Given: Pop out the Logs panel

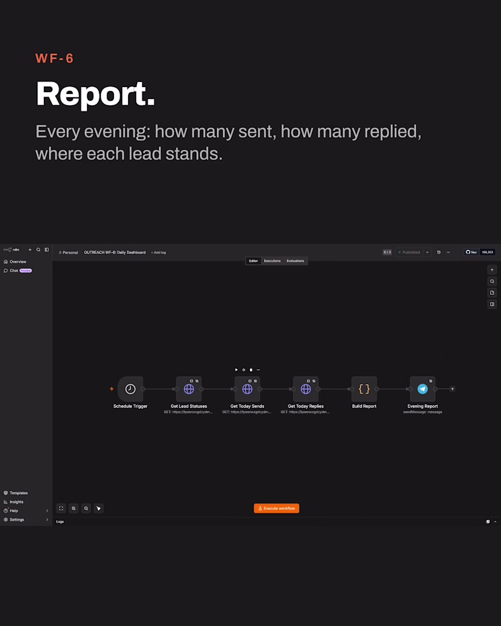Looking at the screenshot, I should pyautogui.click(x=488, y=521).
